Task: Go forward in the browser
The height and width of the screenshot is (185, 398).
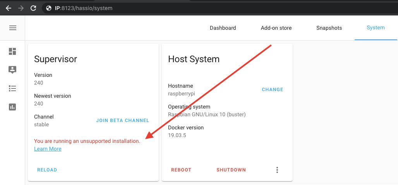Action: pos(21,8)
